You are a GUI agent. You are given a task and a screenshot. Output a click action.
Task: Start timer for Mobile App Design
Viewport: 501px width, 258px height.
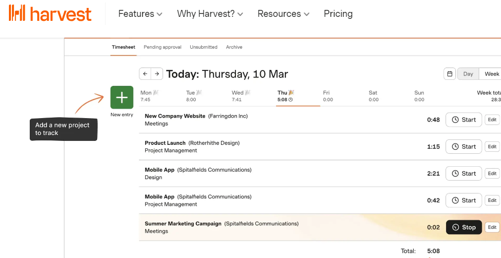[x=464, y=174]
